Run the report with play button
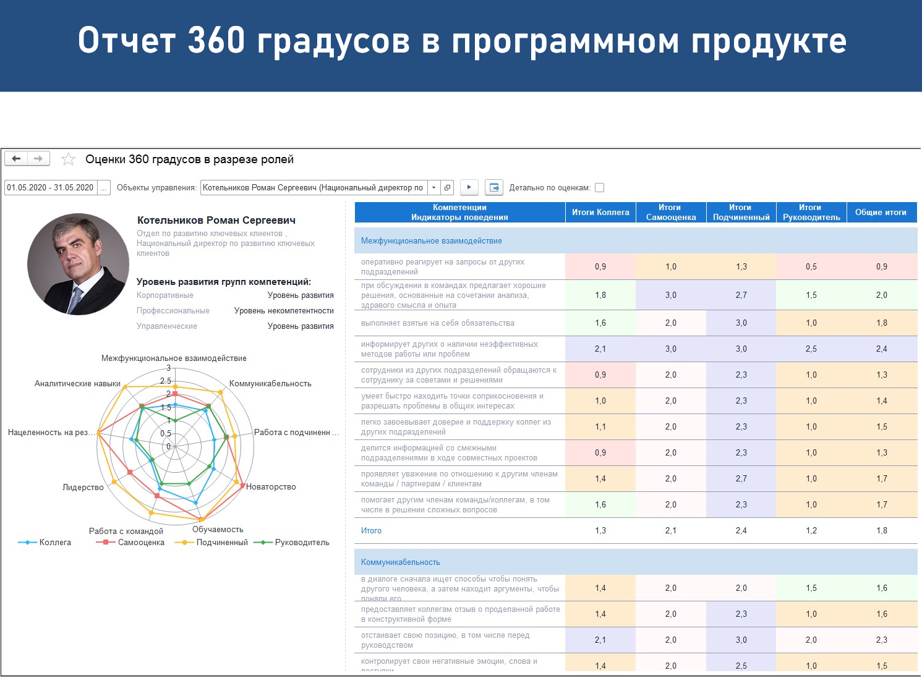This screenshot has width=922, height=678. [x=469, y=187]
